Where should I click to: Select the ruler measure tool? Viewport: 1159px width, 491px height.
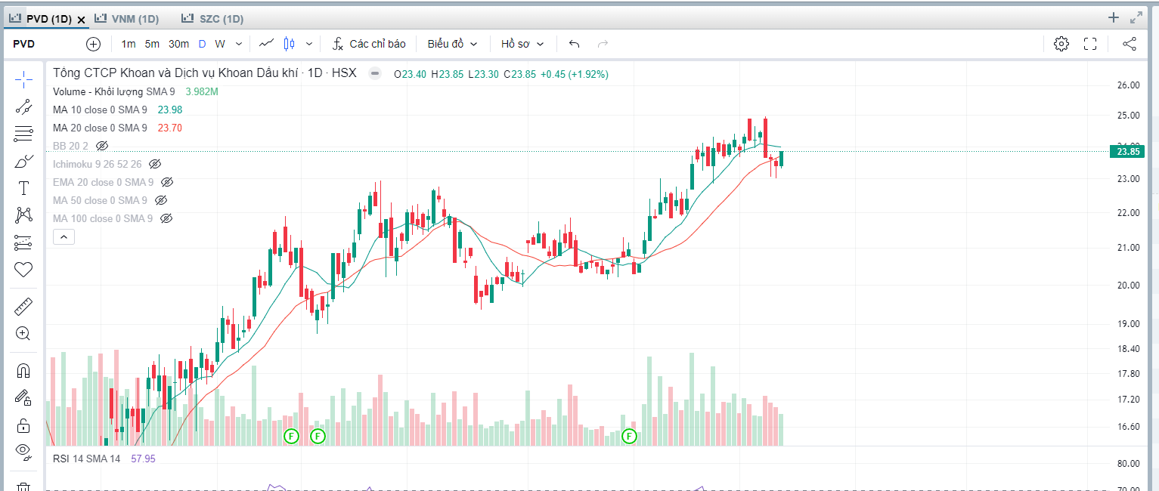pyautogui.click(x=23, y=307)
